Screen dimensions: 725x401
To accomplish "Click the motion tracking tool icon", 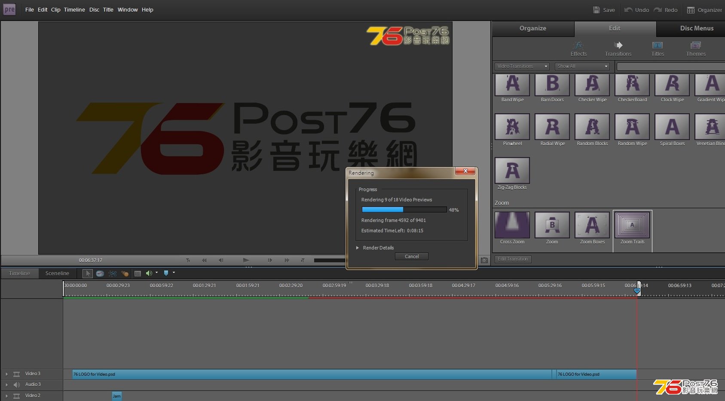I will (125, 273).
